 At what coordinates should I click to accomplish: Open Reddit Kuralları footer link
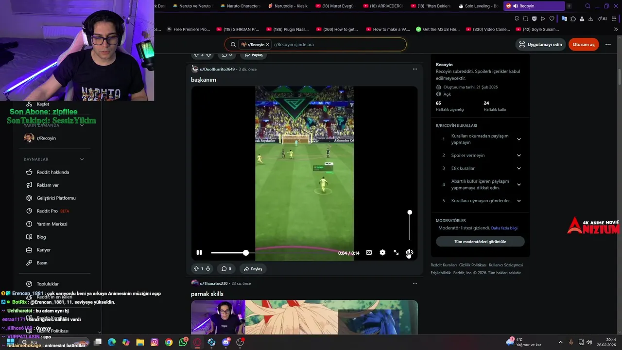444,265
